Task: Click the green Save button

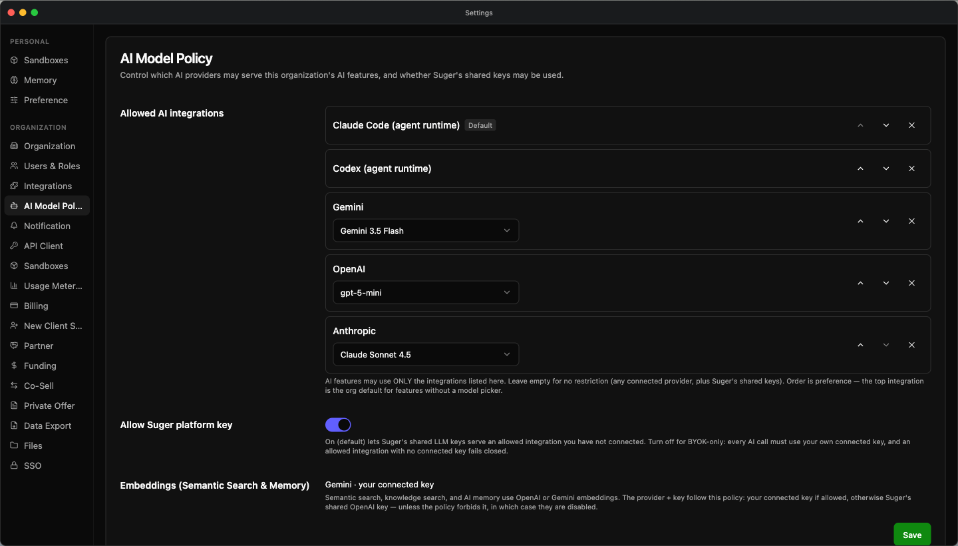Action: (x=912, y=535)
